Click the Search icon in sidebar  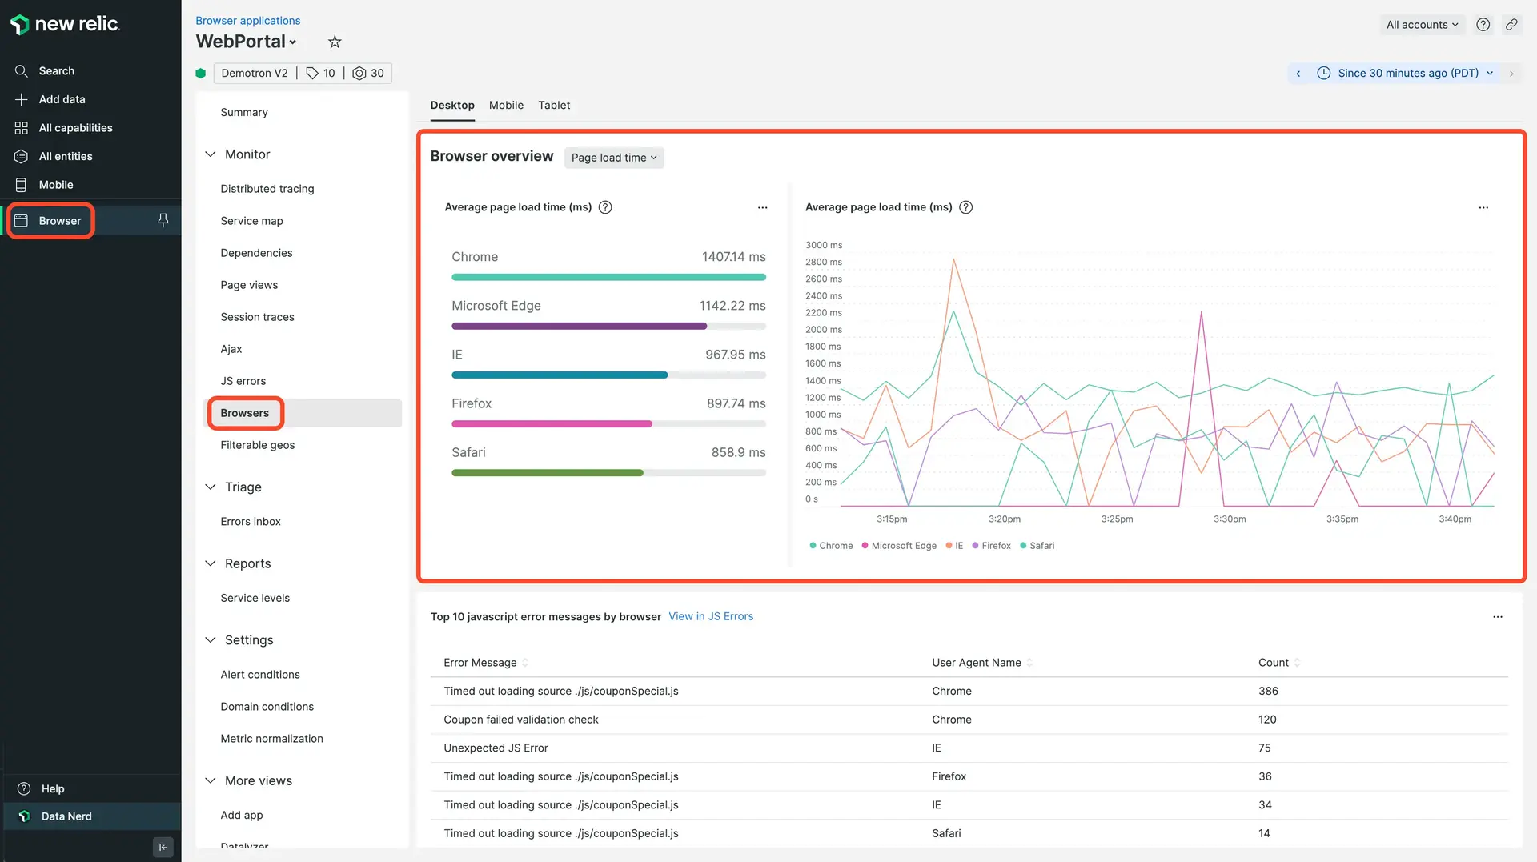(22, 71)
